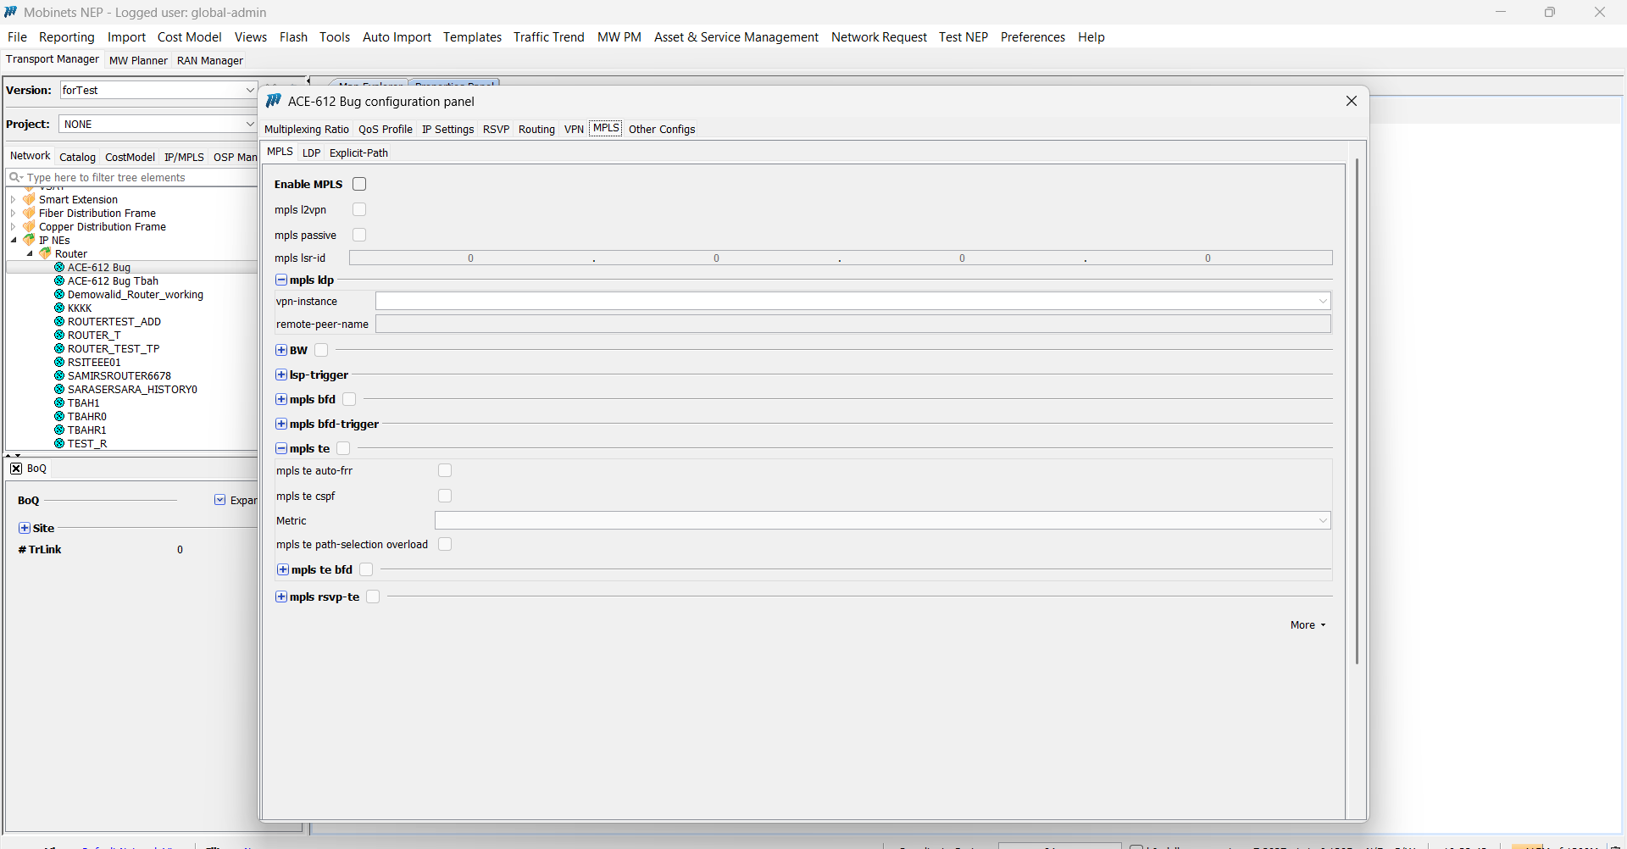
Task: Click the KKKK router icon in tree
Action: (59, 308)
